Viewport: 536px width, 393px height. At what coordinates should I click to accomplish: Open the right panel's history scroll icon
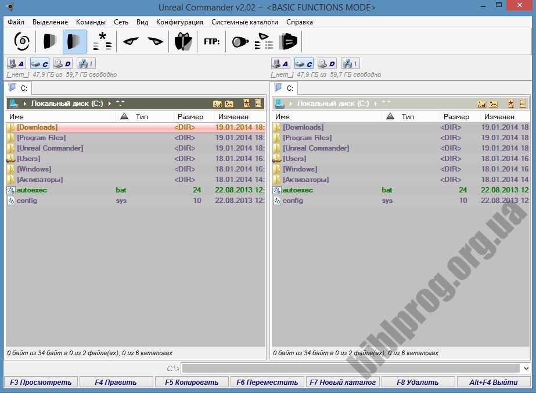coord(522,103)
